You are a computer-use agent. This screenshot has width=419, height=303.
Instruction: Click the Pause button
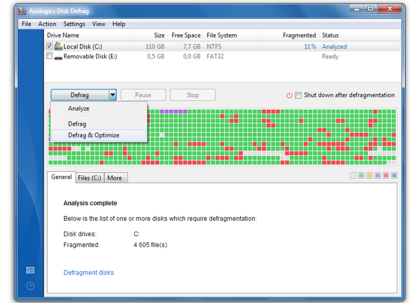[x=143, y=95]
